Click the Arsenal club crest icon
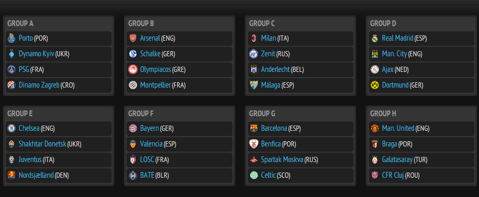479x197 pixels. tap(132, 38)
